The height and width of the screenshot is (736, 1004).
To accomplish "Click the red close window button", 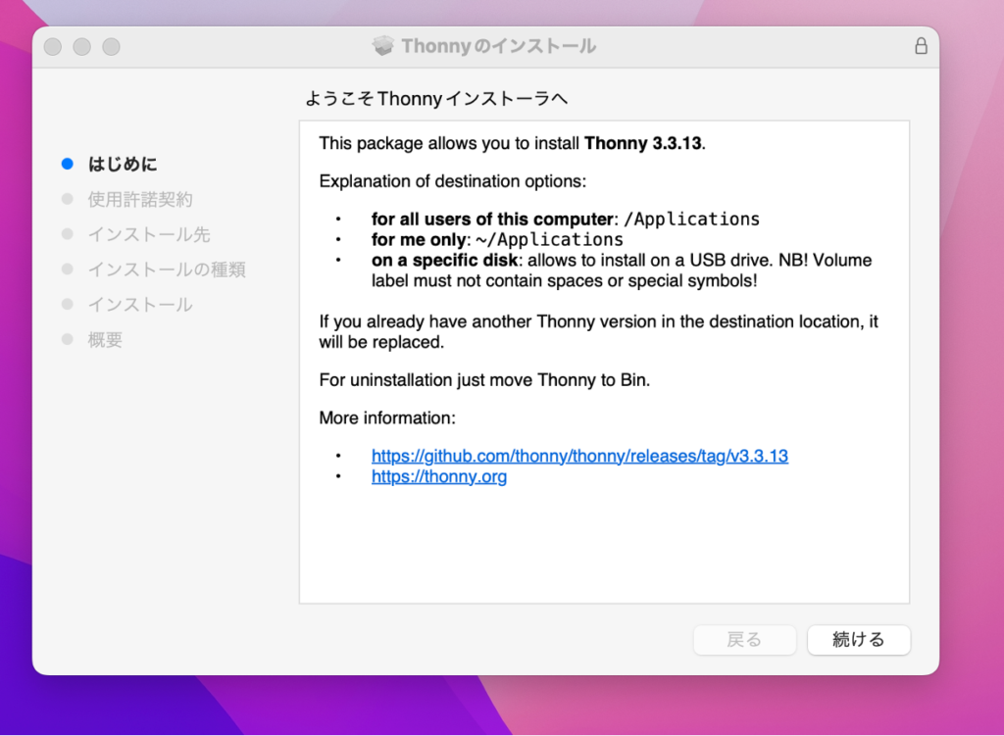I will tap(53, 47).
